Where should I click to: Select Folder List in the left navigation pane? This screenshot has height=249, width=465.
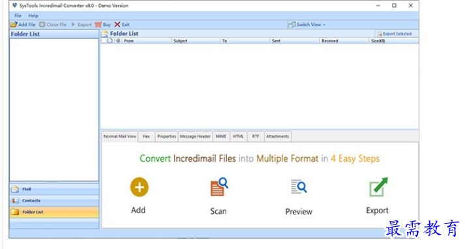click(x=54, y=212)
